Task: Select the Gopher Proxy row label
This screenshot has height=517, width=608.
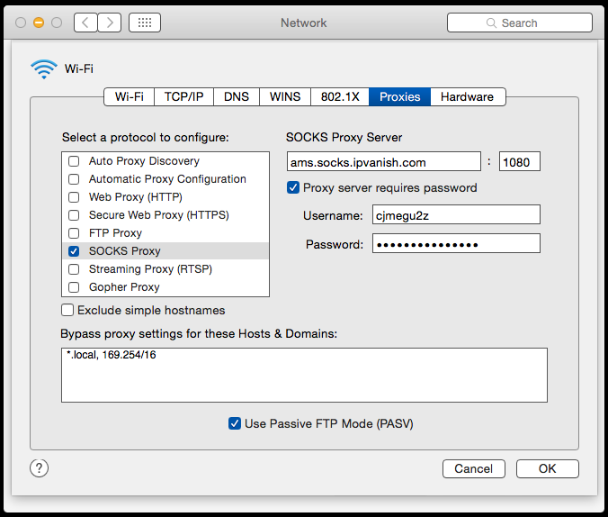Action: click(x=124, y=287)
